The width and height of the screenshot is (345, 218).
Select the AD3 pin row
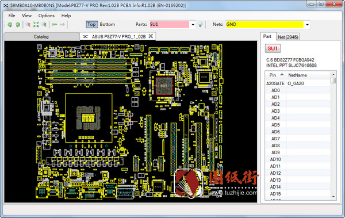point(298,111)
